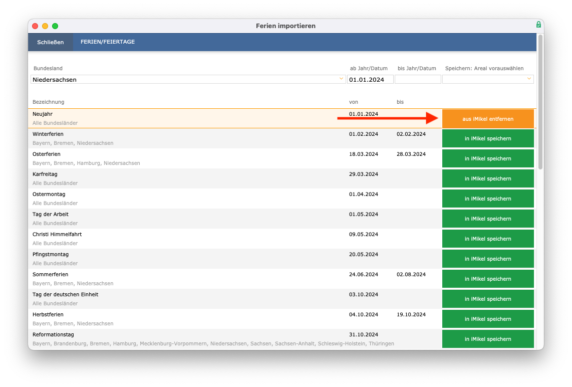Save Osterferien in iMikel

coord(488,158)
